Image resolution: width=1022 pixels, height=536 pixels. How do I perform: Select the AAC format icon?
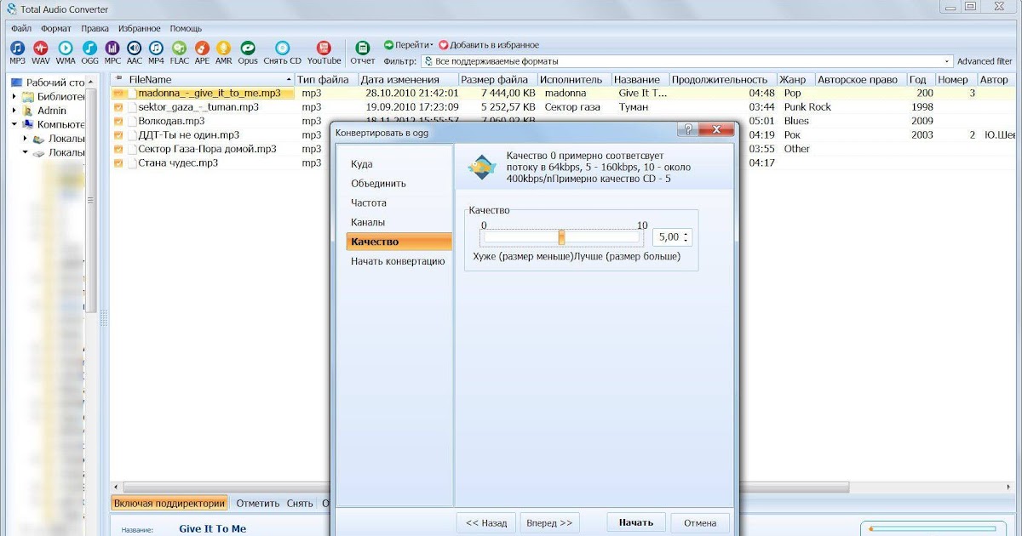pos(135,48)
